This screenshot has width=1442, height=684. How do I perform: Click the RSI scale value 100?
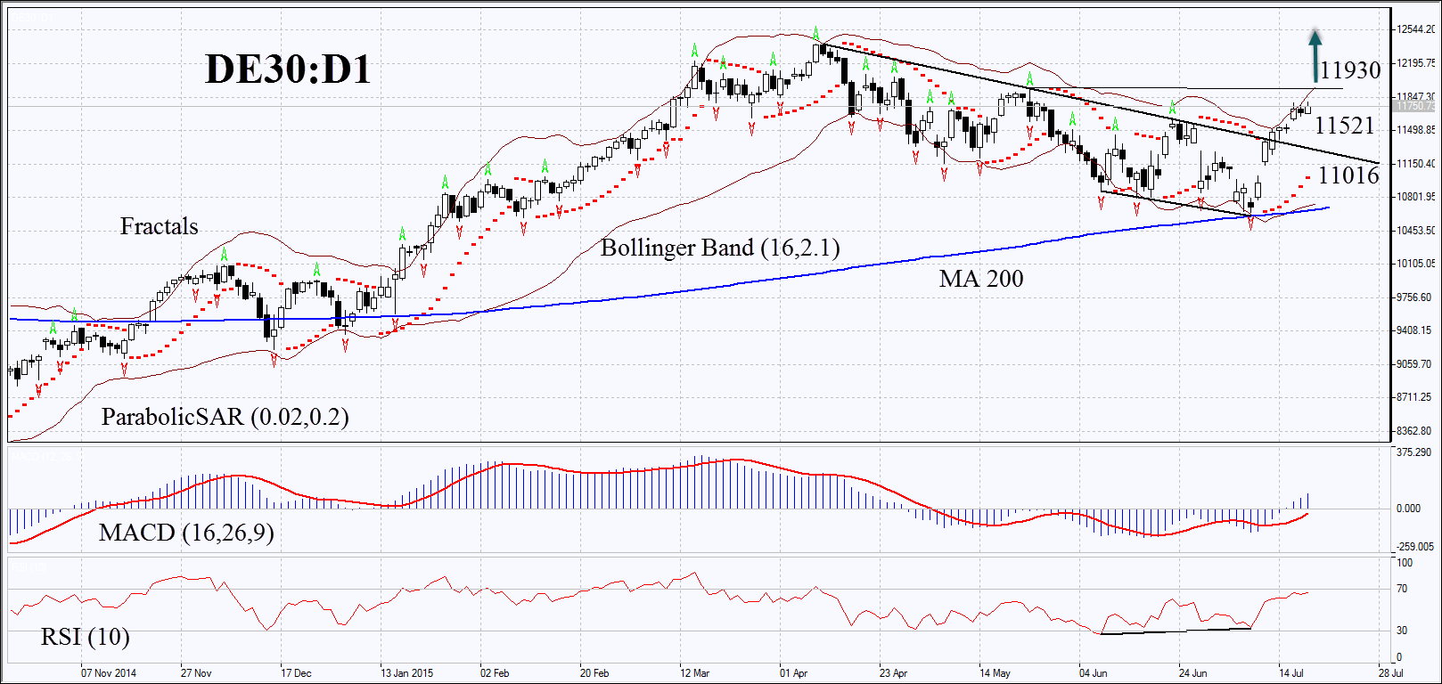(1405, 563)
